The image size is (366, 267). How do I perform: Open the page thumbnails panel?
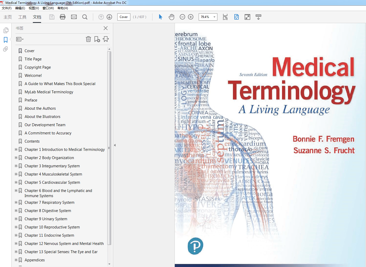[x=6, y=30]
